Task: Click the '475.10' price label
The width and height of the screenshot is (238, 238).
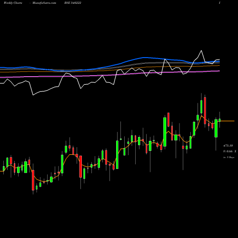Action: click(228, 146)
